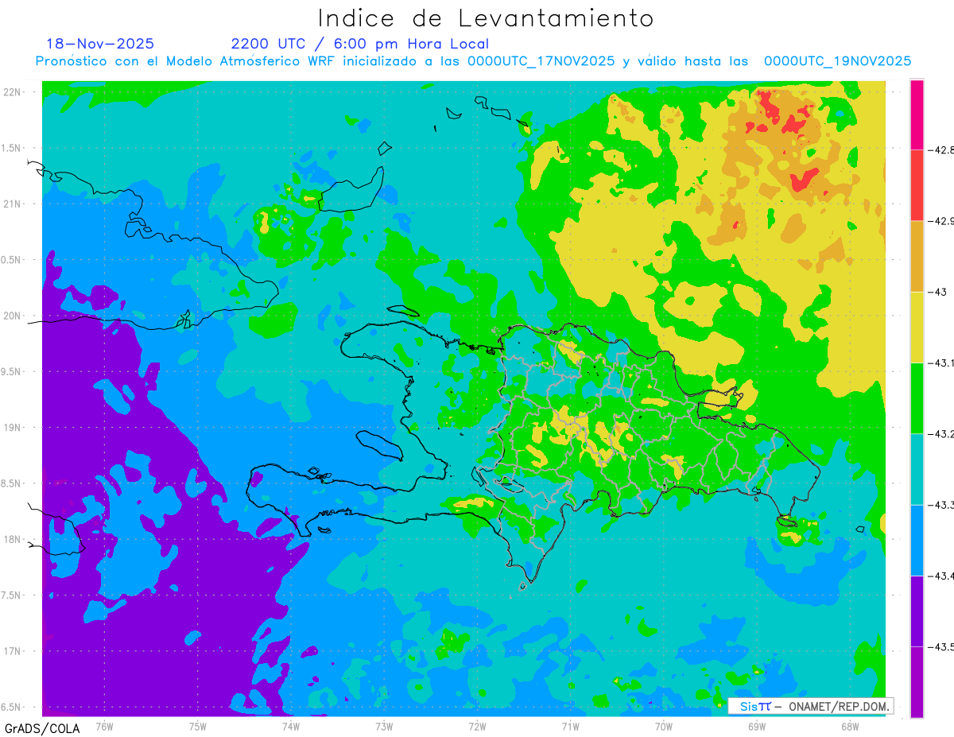Select the green color bar swatch
This screenshot has width=954, height=737.
917,398
